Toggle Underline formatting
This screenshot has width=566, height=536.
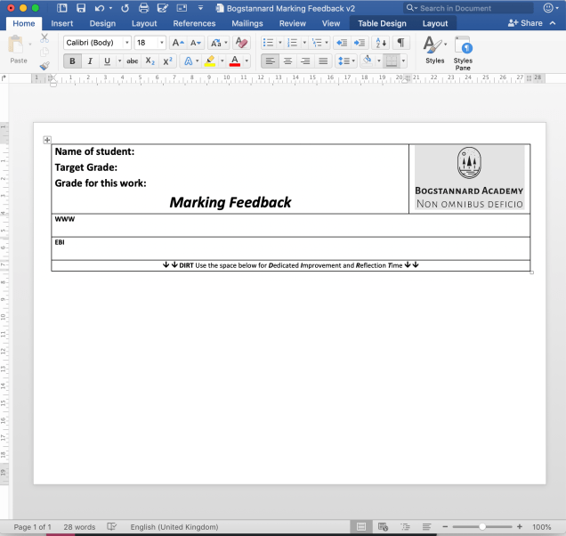[107, 61]
